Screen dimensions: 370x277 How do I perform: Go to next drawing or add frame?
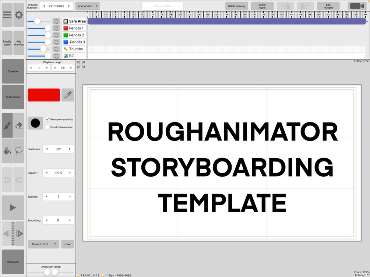(20, 234)
